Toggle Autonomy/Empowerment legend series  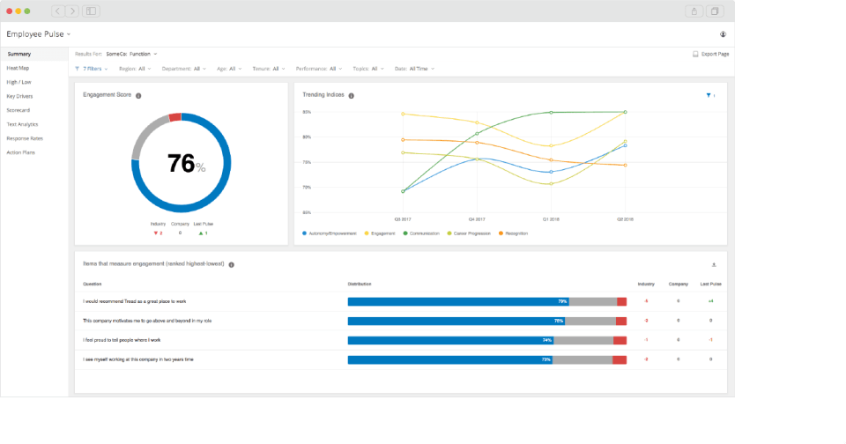[329, 233]
